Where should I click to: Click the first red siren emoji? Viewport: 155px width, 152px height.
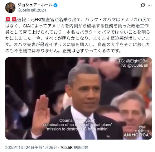[x=8, y=20]
